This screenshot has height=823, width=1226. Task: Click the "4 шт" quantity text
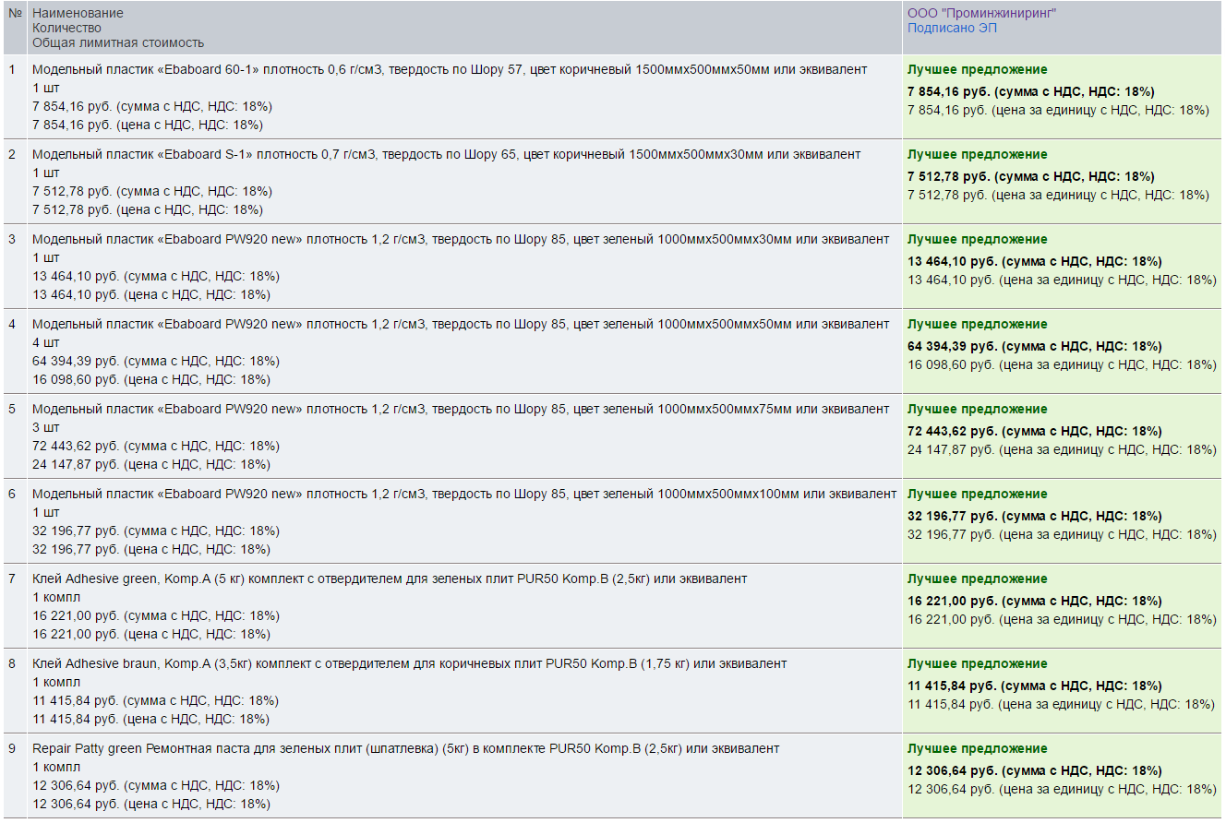point(45,342)
